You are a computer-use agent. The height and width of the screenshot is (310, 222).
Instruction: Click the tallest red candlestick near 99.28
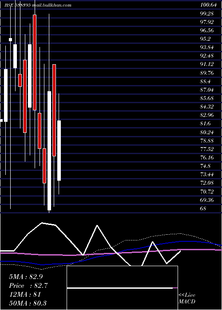pyautogui.click(x=35, y=62)
